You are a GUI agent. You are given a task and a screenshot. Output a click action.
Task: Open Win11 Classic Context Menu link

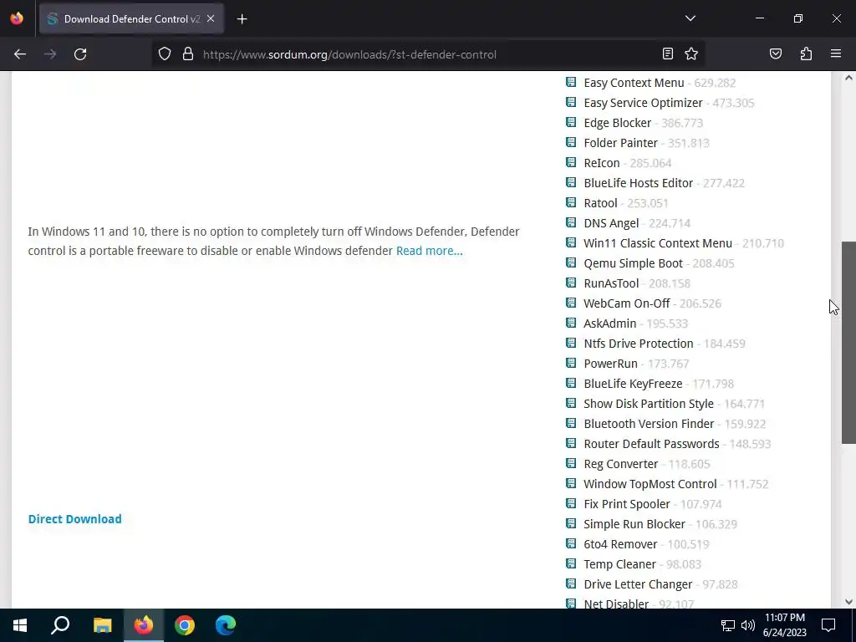(x=658, y=243)
